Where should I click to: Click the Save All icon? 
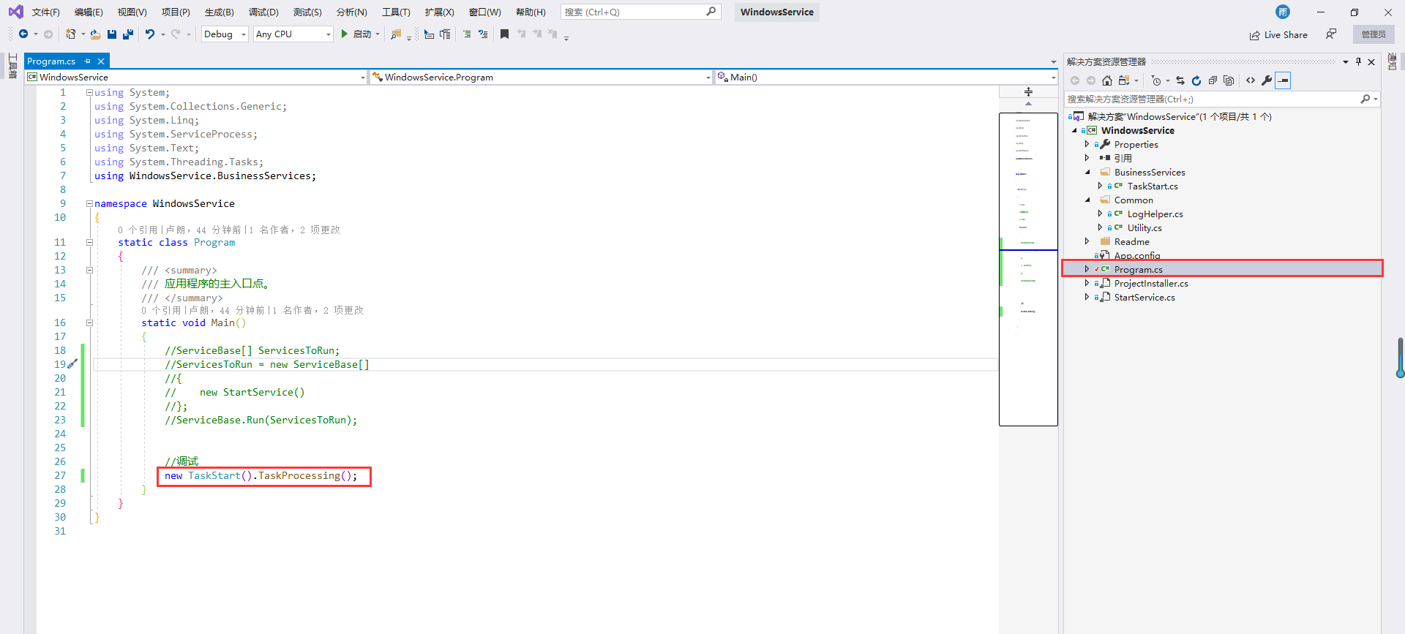(128, 34)
